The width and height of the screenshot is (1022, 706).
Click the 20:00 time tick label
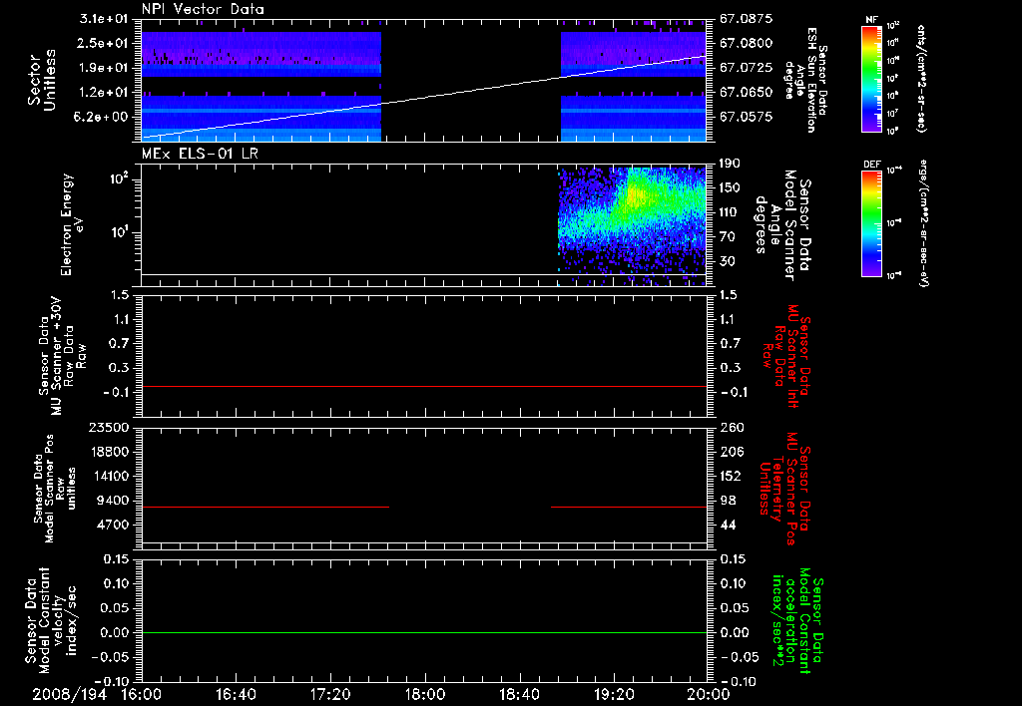click(709, 695)
